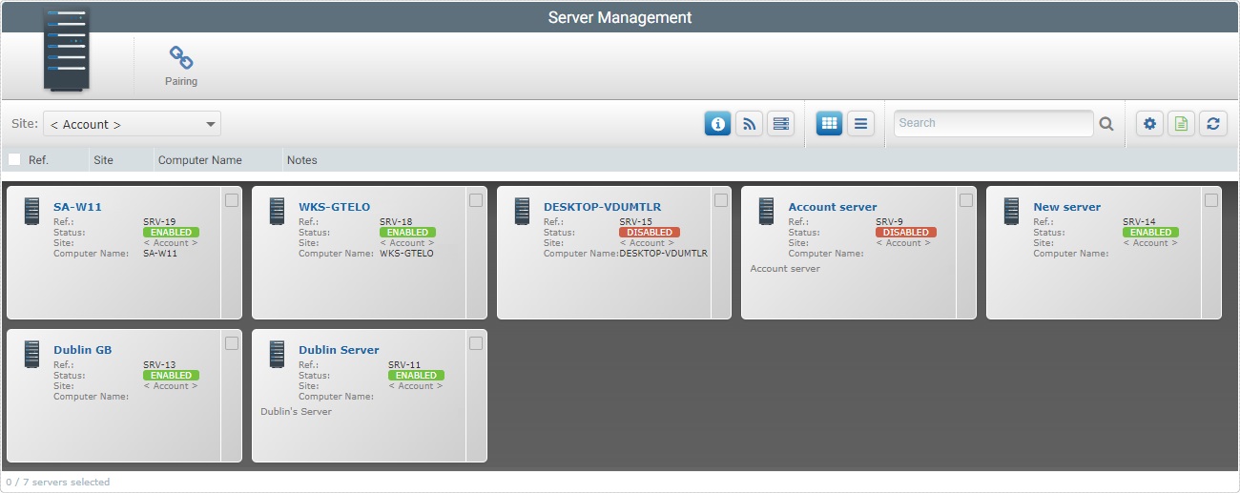Image resolution: width=1240 pixels, height=493 pixels.
Task: Click the New server card icon
Action: tap(1012, 211)
